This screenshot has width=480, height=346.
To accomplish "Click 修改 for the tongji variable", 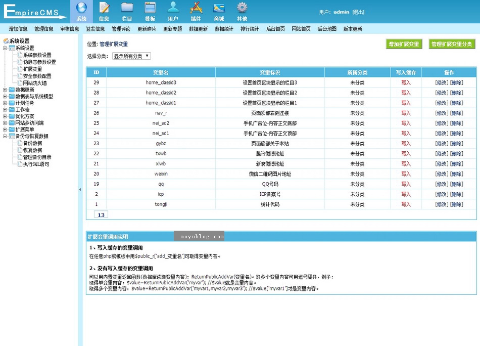I will (x=442, y=204).
